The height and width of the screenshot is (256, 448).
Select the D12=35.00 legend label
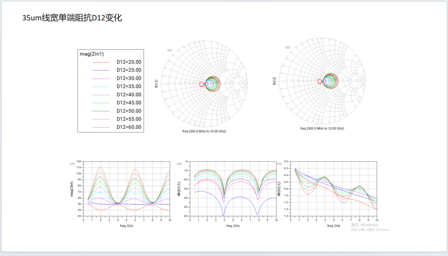[129, 87]
